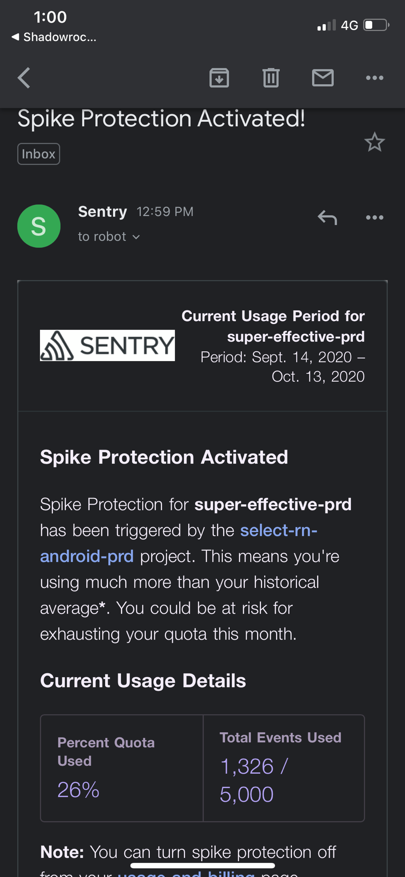Tap the Percent Quota Used 26% cell
The image size is (405, 877).
[122, 768]
